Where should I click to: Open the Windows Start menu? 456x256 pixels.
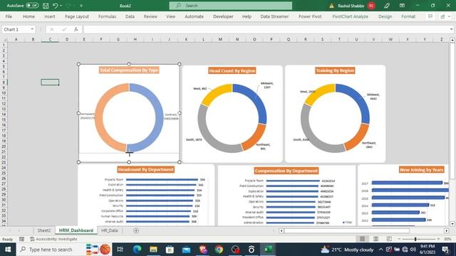(8, 250)
